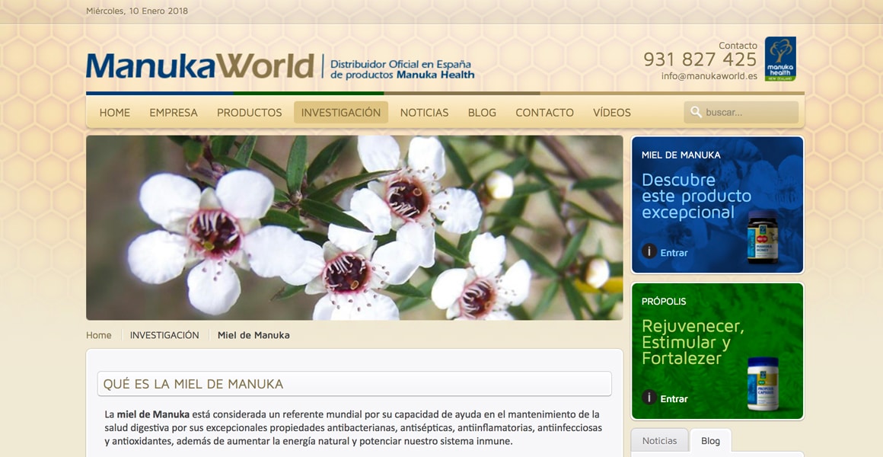Open the VÍDEOS menu item
Image resolution: width=883 pixels, height=457 pixels.
(x=612, y=113)
